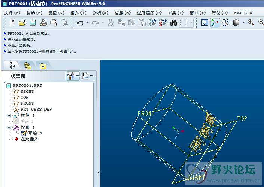Image resolution: width=264 pixels, height=187 pixels.
Task: Open the selection filter dropdown arrow
Action: (x=191, y=23)
